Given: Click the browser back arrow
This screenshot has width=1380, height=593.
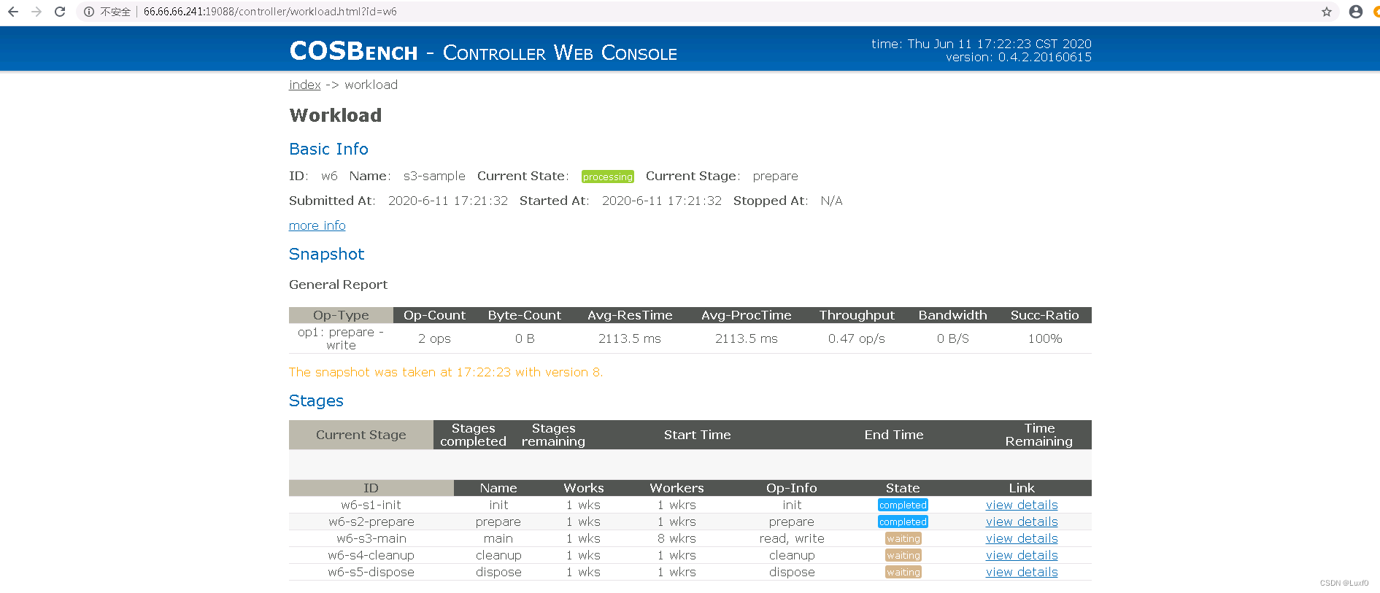Looking at the screenshot, I should (x=13, y=12).
